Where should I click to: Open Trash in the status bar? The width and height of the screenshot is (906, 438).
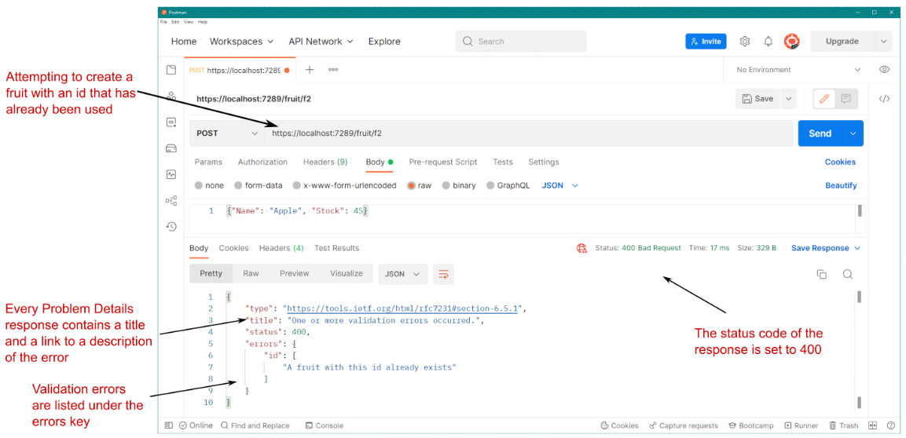(844, 425)
